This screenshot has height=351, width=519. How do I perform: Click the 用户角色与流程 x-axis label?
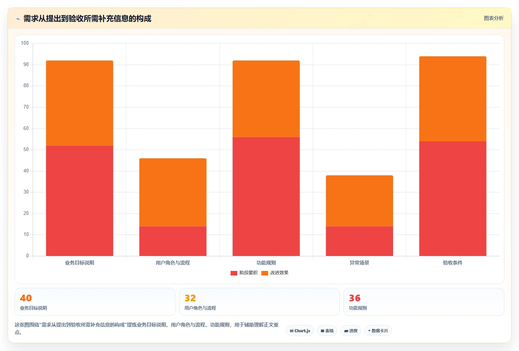(173, 263)
